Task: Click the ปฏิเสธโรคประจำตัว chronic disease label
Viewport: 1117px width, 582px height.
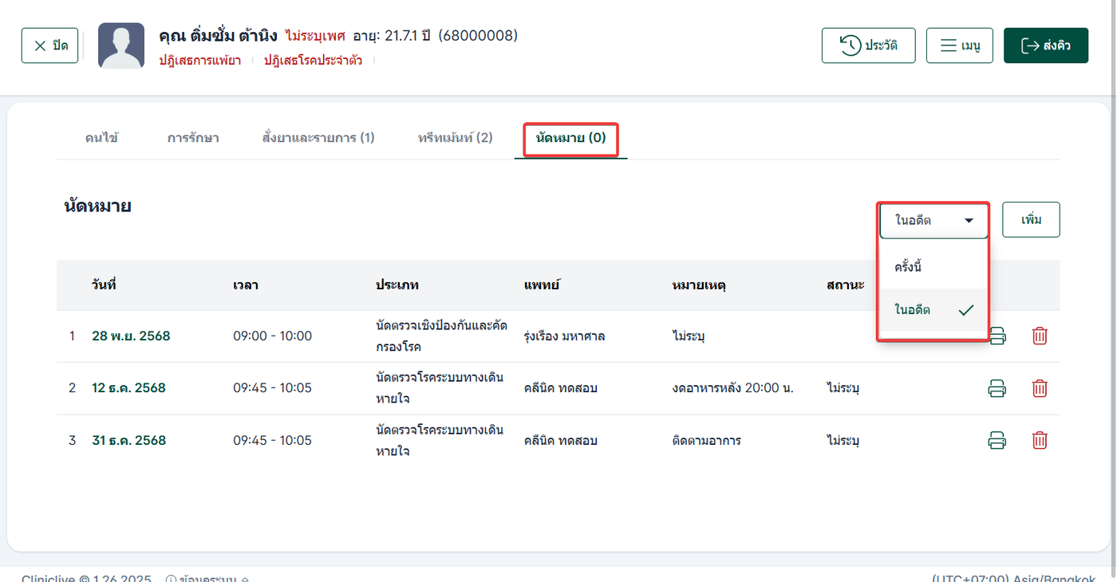Action: 313,60
